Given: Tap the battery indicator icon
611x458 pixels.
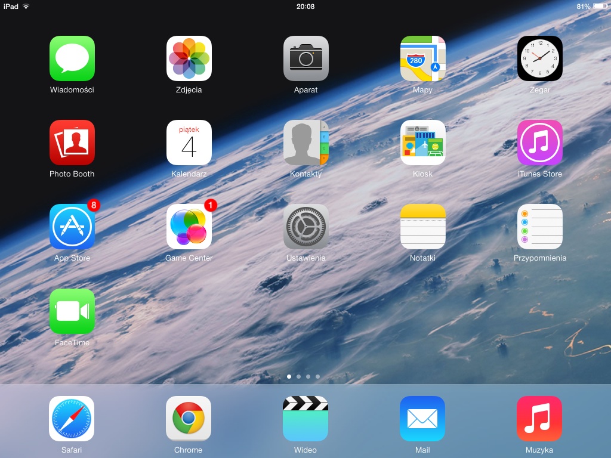Looking at the screenshot, I should tap(600, 6).
